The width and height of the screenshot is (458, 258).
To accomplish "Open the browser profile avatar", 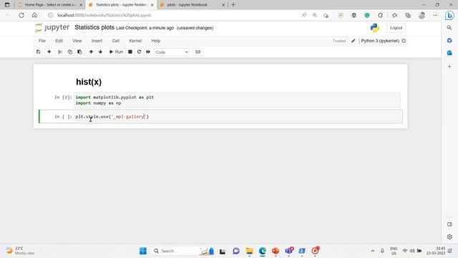I will point(422,15).
